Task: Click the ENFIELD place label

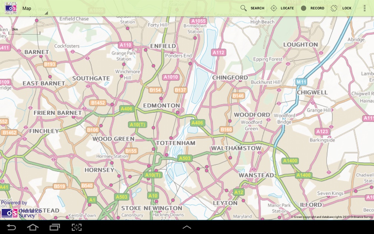Action: pyautogui.click(x=163, y=46)
